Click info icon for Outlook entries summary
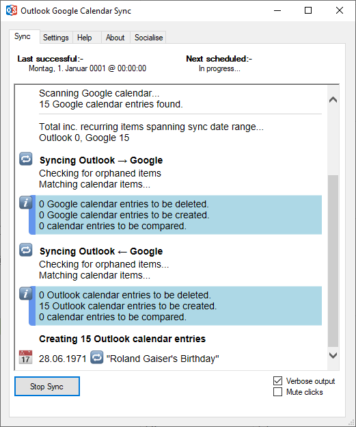This screenshot has height=427, width=356. tap(26, 294)
